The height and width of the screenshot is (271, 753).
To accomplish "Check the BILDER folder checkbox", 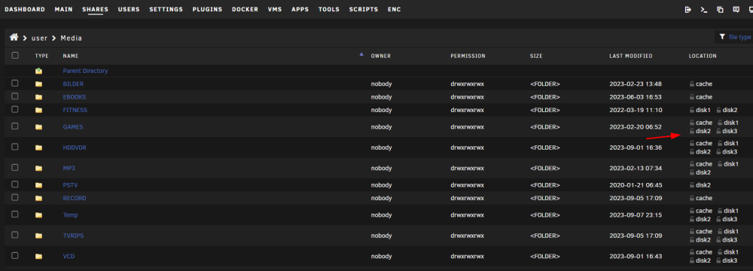I will [x=15, y=83].
